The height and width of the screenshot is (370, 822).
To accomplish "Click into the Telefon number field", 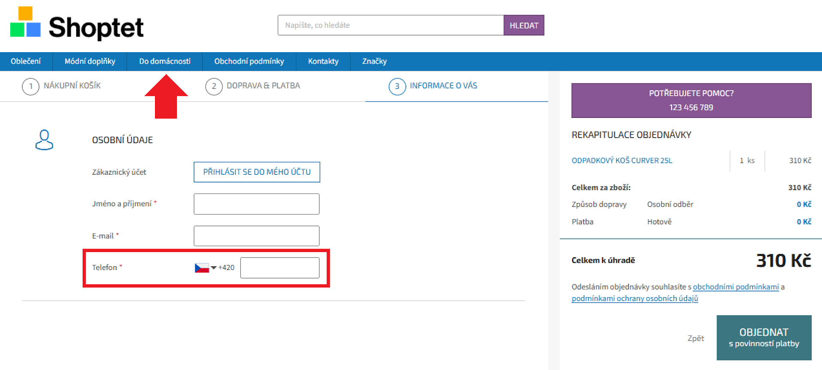I will 280,268.
